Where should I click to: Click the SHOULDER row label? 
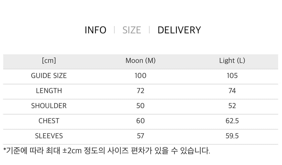[x=49, y=106]
